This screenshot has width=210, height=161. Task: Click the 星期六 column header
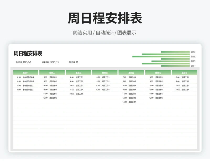click(x=158, y=73)
